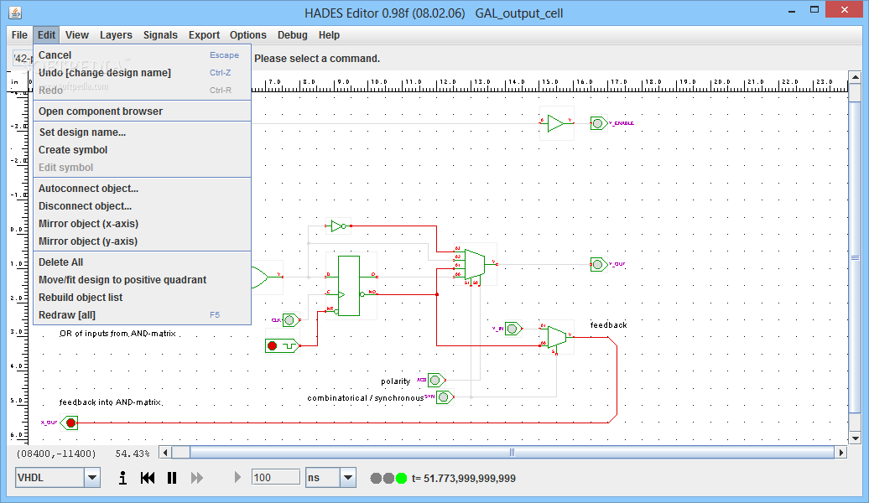Click the 'feedback' label text

tap(608, 324)
